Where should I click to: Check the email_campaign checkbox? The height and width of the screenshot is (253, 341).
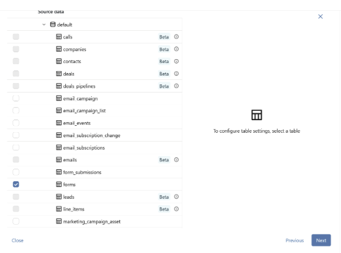[16, 98]
